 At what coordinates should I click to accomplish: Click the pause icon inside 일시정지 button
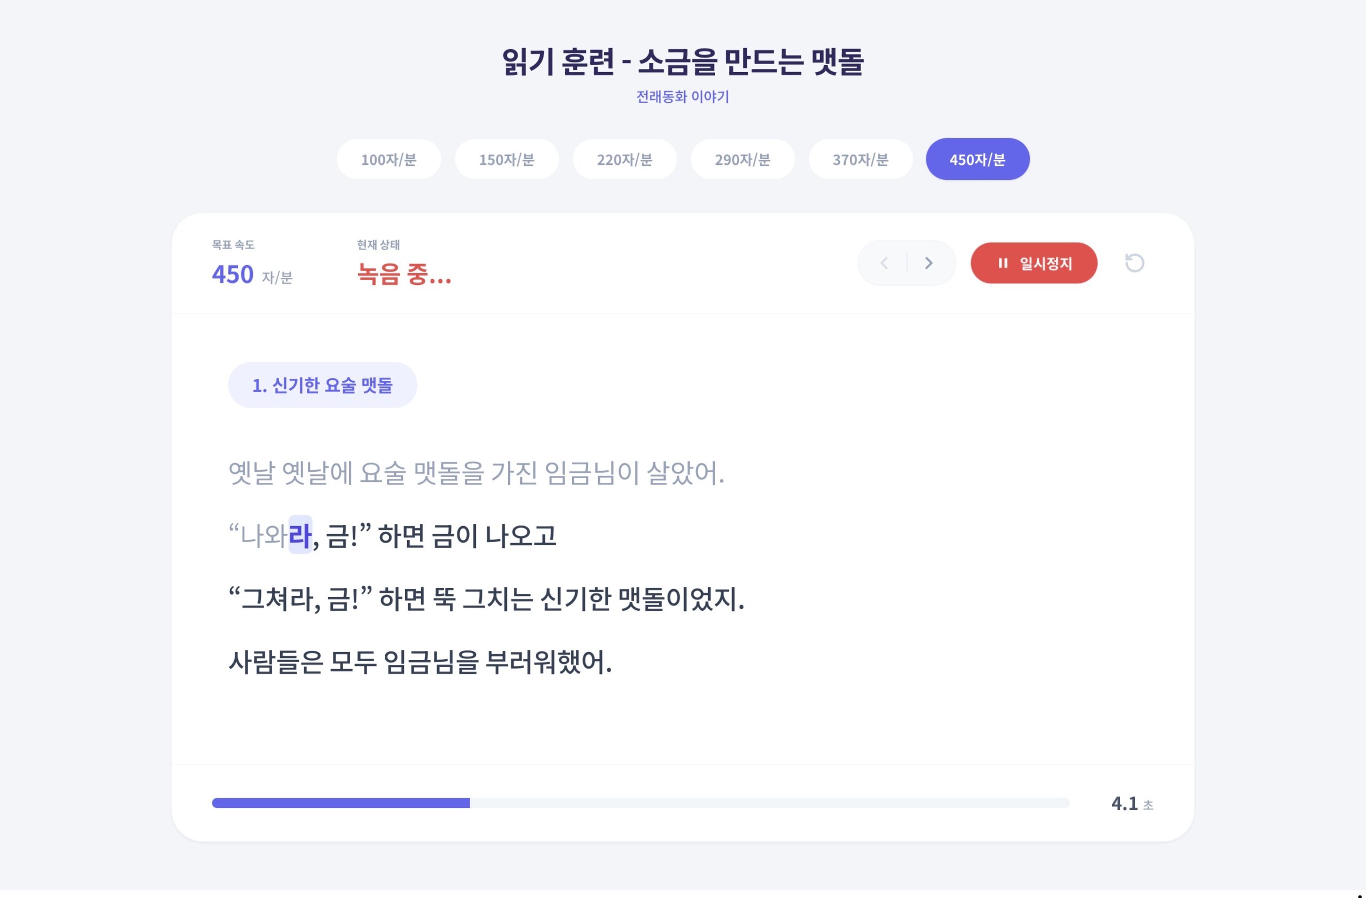click(1004, 263)
